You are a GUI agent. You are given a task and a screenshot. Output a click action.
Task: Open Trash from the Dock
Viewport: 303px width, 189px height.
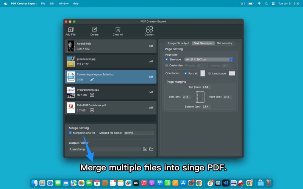click(x=269, y=183)
